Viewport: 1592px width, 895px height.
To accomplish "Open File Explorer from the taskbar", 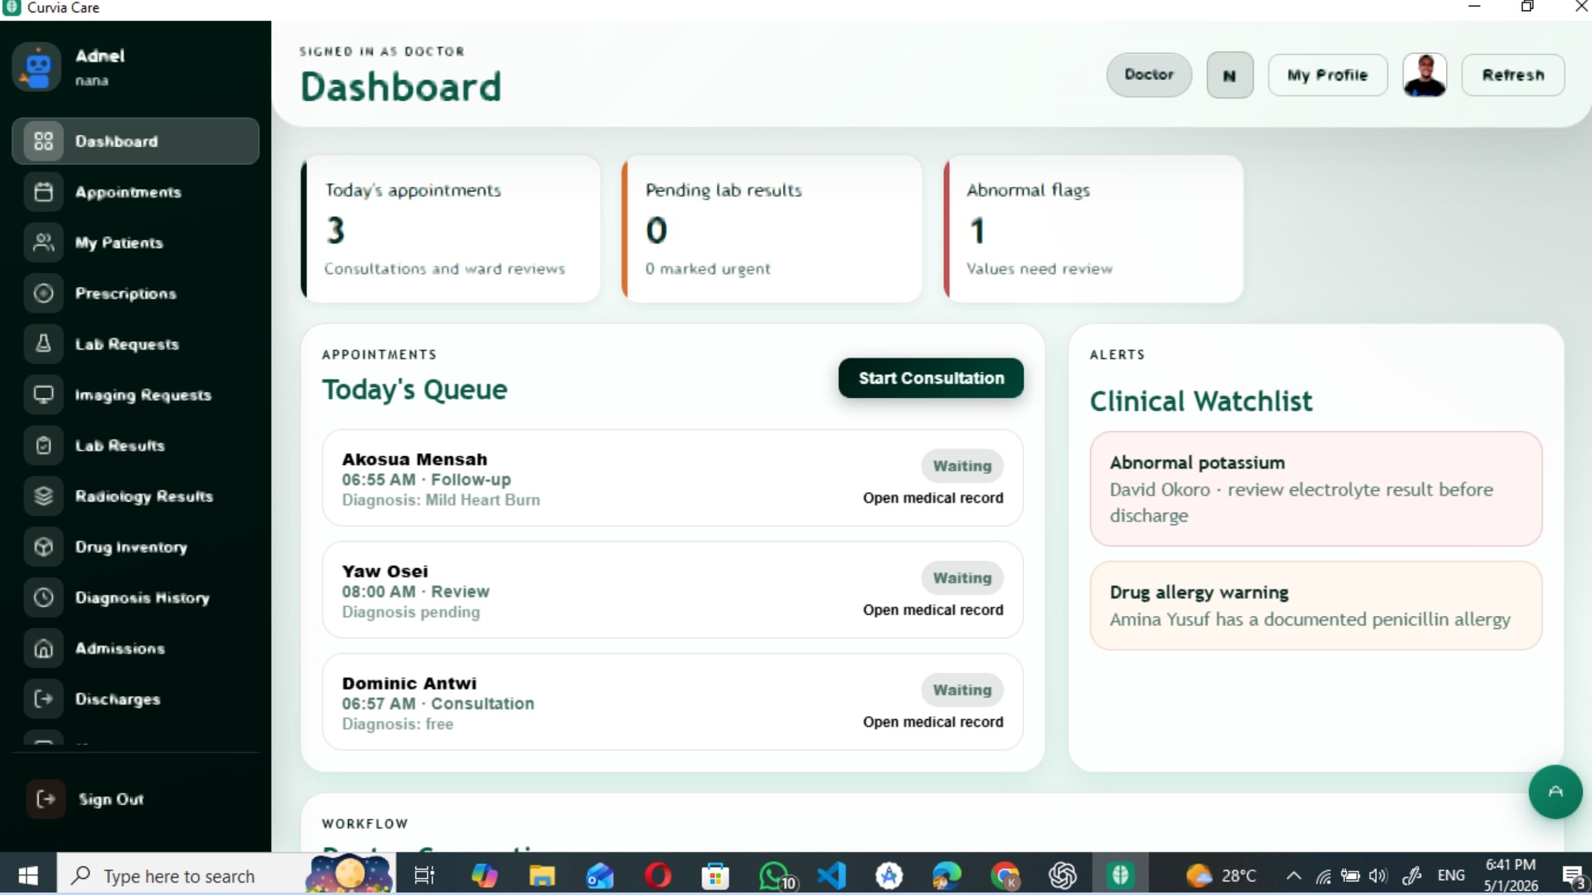I will pos(542,876).
